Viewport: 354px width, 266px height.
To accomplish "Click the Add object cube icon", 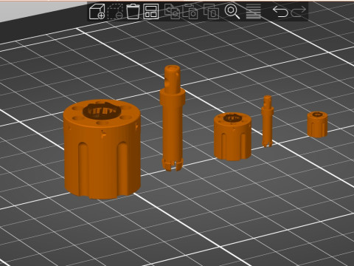I will coord(97,11).
